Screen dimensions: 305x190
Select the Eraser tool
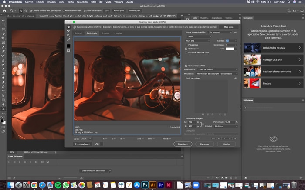(x=3, y=69)
